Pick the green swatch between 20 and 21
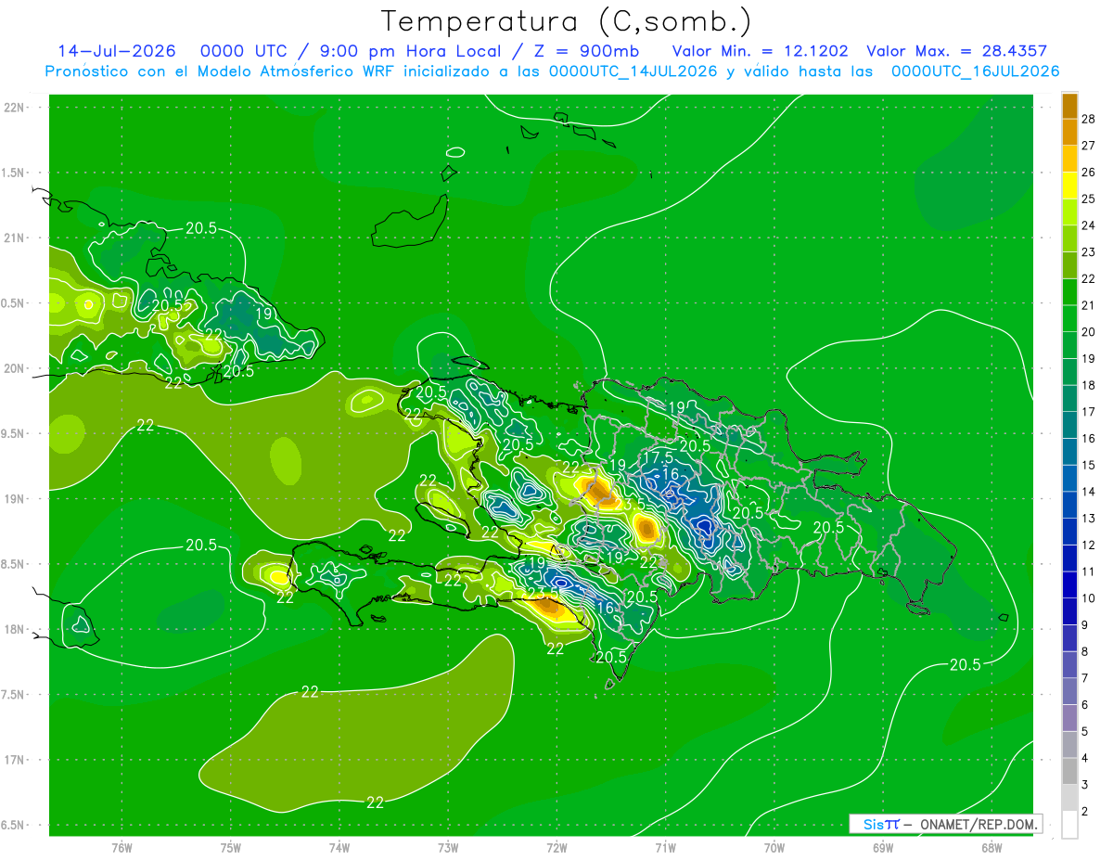1113x860 pixels. 1069,318
